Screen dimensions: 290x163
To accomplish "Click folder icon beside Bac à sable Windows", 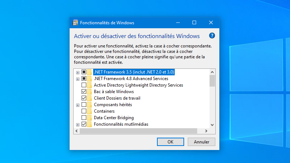I will pyautogui.click(x=89, y=92).
